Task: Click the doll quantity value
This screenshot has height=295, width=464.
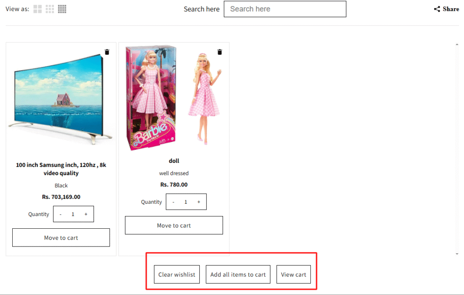Action: [x=186, y=202]
